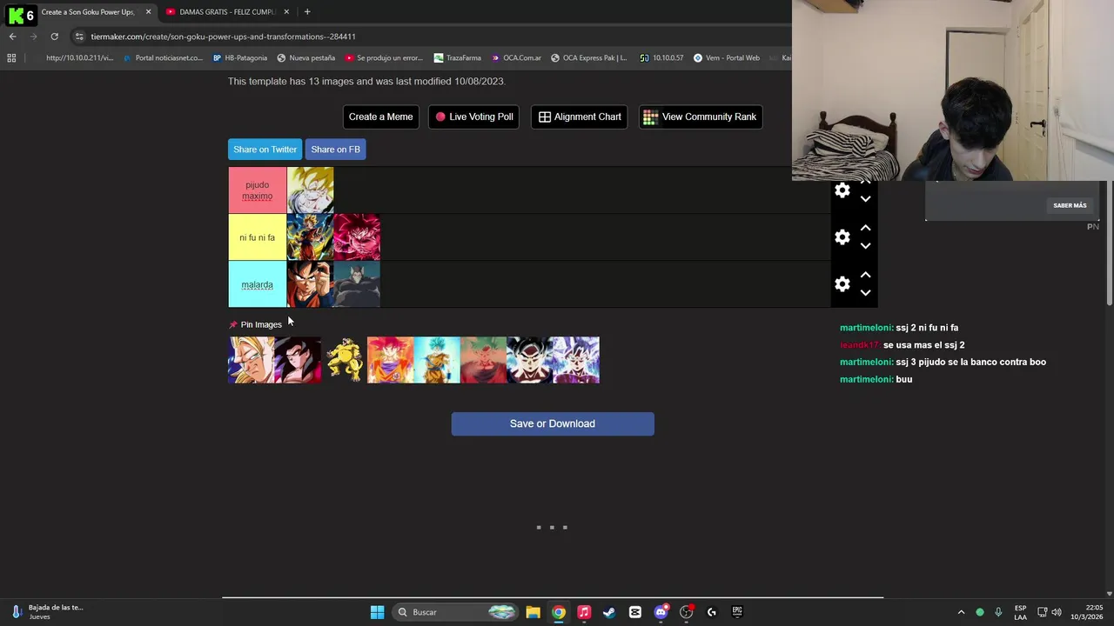The height and width of the screenshot is (626, 1114).
Task: Open the bookmarks apps grid icon
Action: point(11,58)
